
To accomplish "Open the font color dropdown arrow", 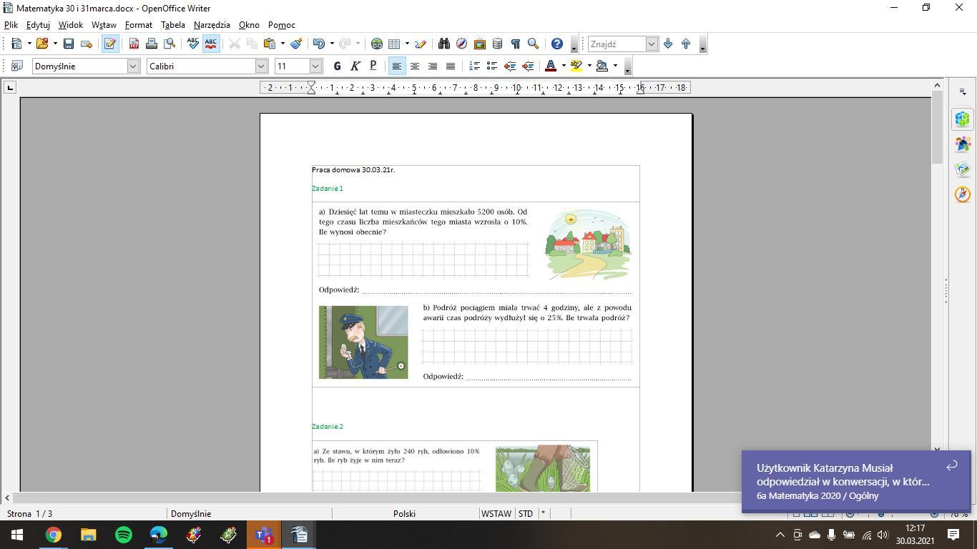I will [x=564, y=66].
